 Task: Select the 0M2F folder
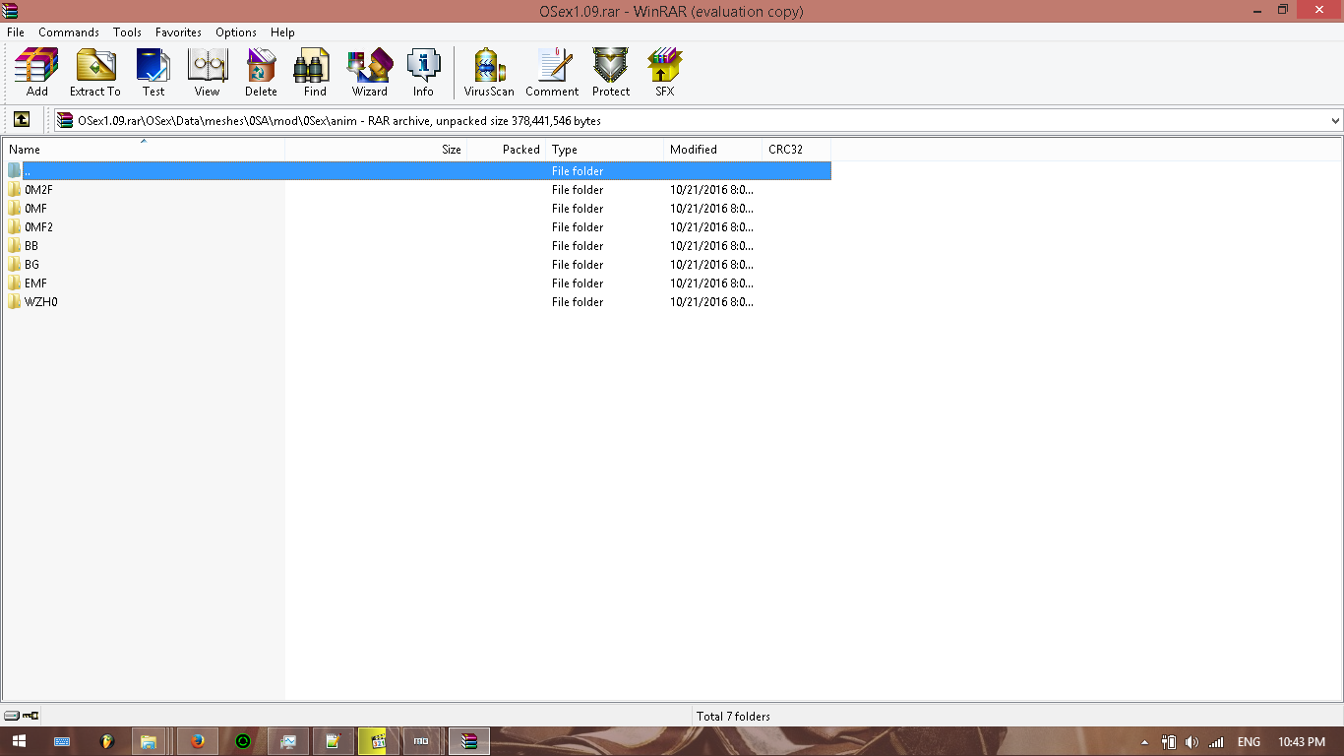38,190
